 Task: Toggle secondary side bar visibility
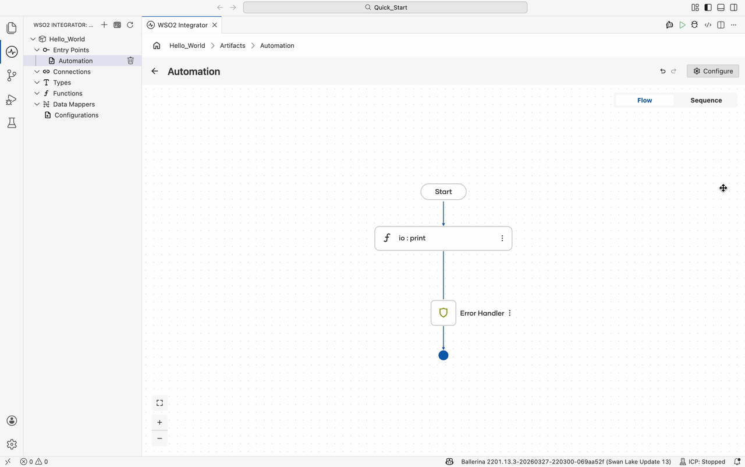[x=733, y=8]
